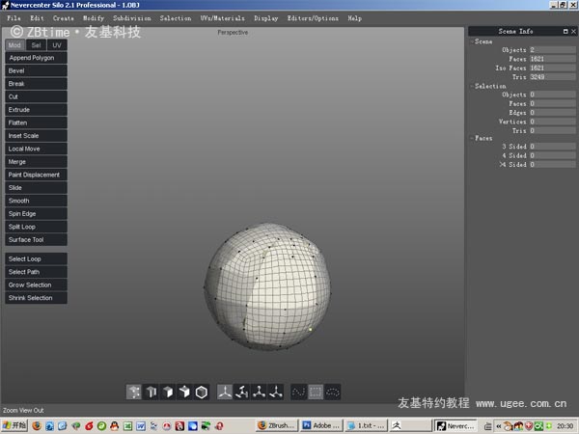Open the Modify menu
Image resolution: width=579 pixels, height=434 pixels.
94,18
